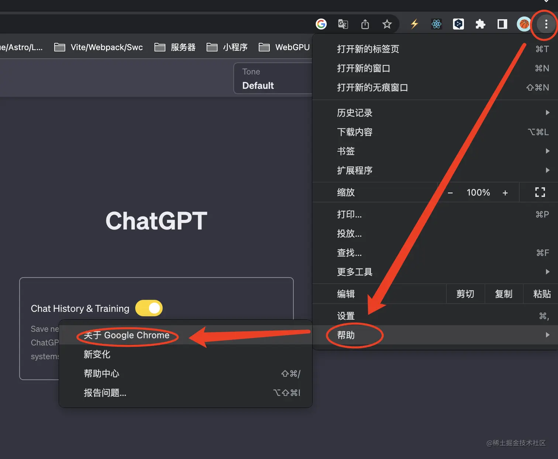Viewport: 558px width, 459px height.
Task: Click the 剪切 button in edit row
Action: click(465, 294)
